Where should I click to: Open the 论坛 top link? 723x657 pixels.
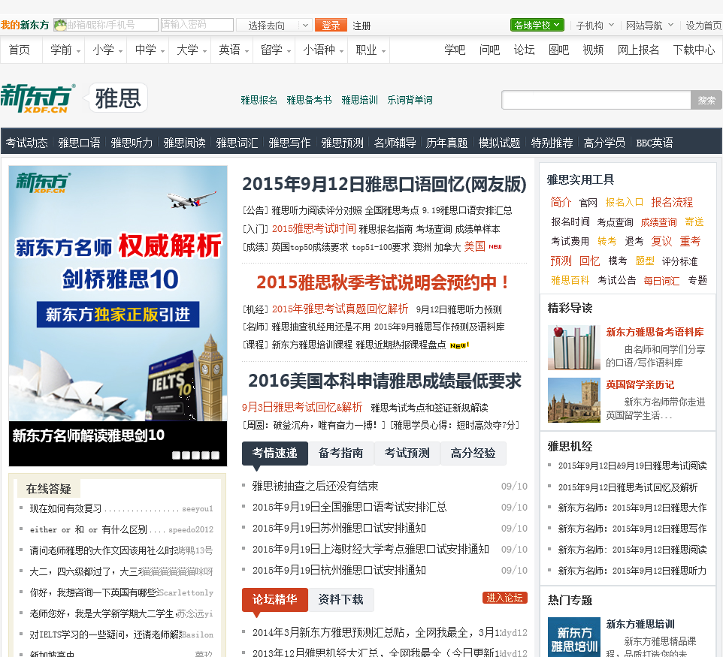tap(525, 50)
